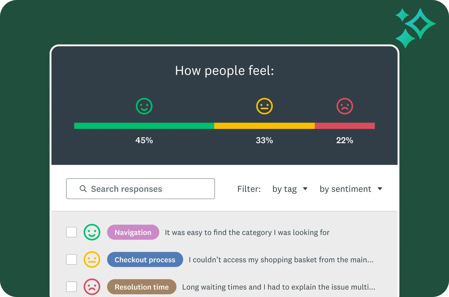Screen dimensions: 449x297
Task: Select the sad face sentiment icon
Action: point(345,106)
